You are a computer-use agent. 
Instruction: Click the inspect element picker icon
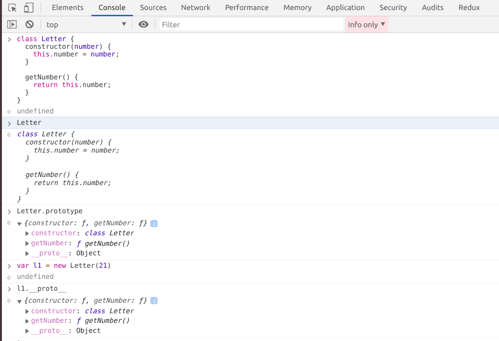tap(13, 8)
